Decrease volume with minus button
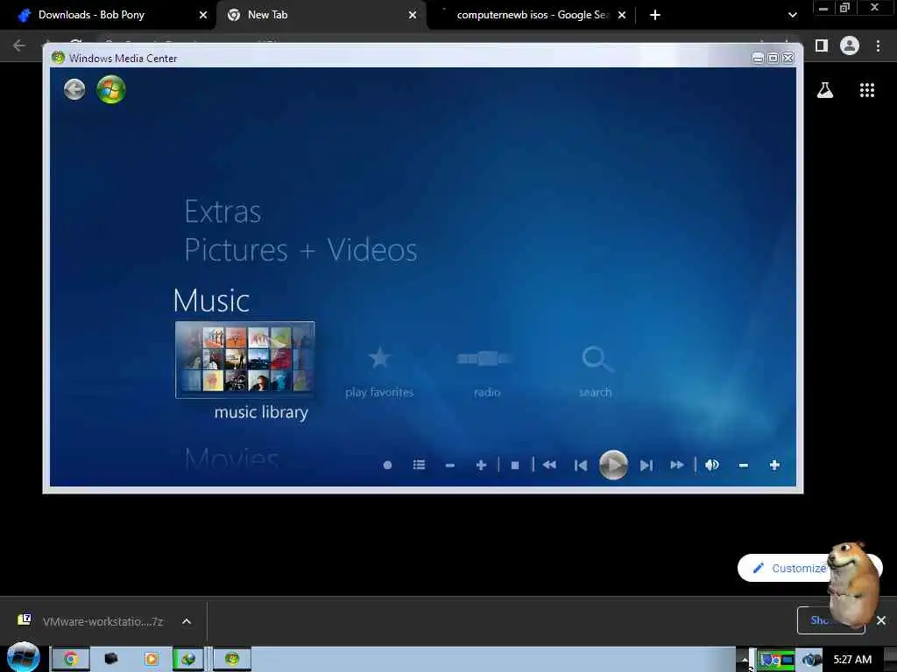Viewport: 897px width, 672px height. point(743,465)
